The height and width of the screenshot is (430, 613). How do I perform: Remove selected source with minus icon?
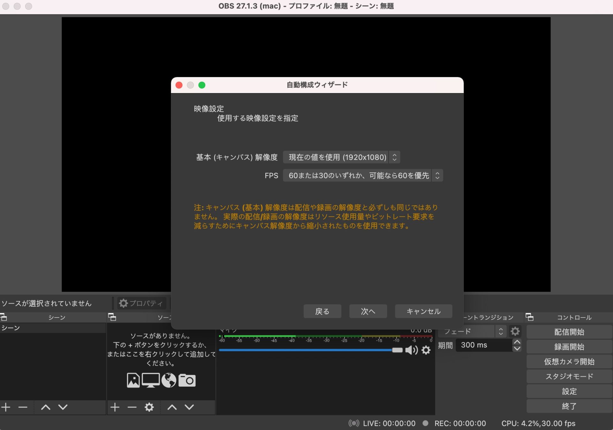(132, 407)
